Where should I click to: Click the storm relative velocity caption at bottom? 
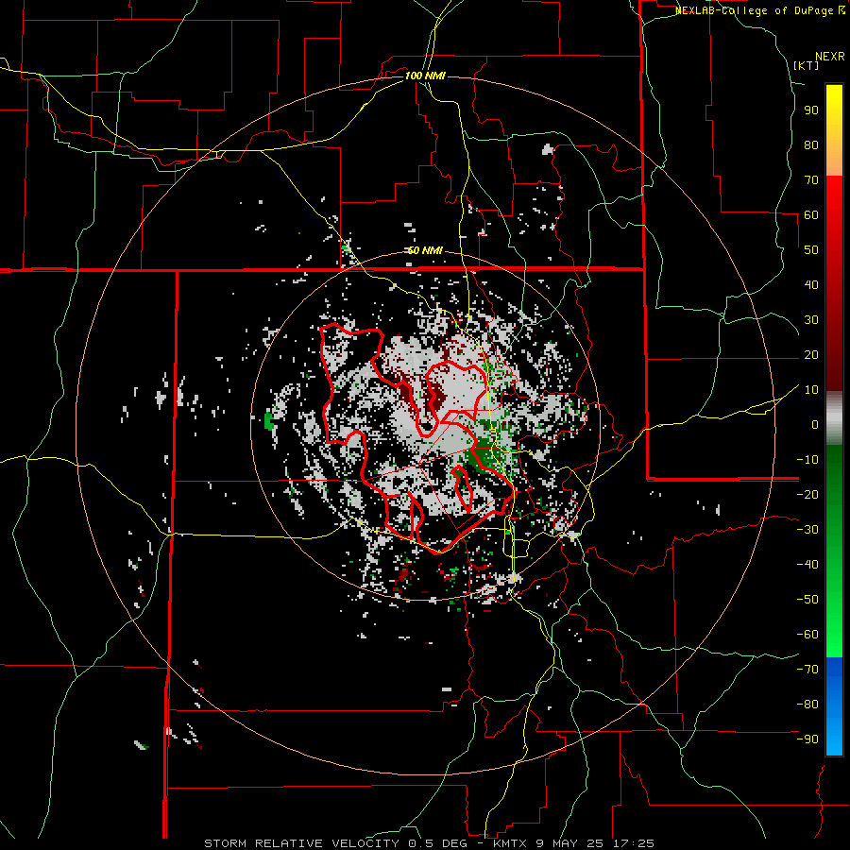[x=430, y=843]
